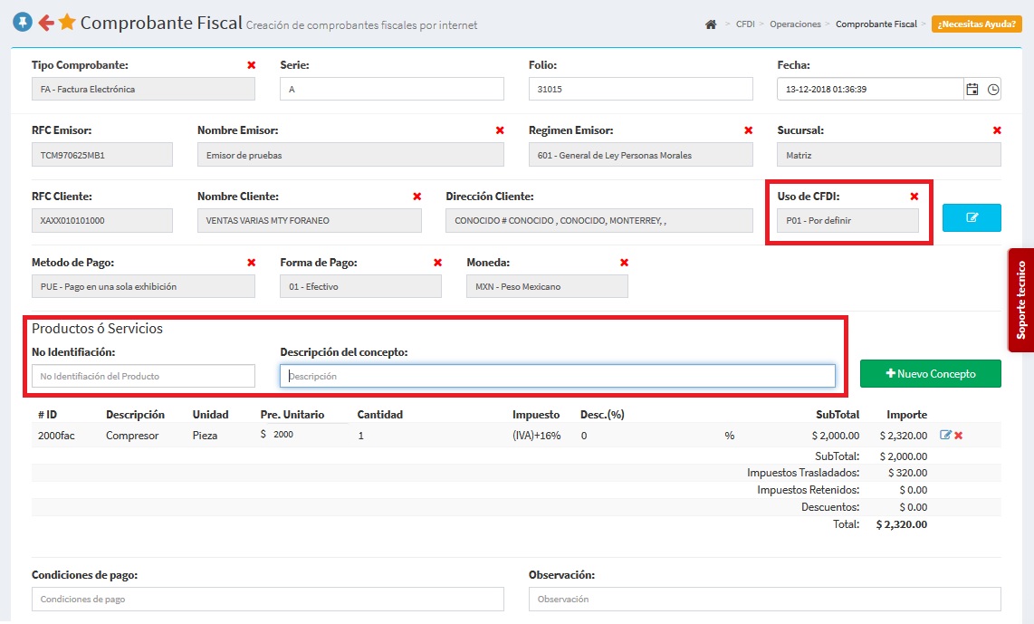Go to Operaciones in breadcrumb

click(x=795, y=24)
